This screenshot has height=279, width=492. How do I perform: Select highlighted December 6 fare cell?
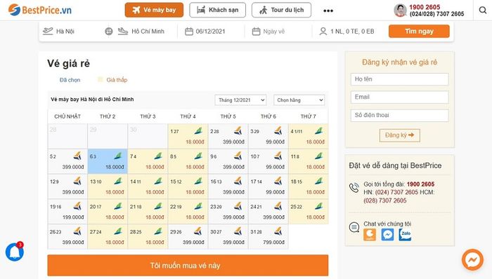[x=108, y=161]
